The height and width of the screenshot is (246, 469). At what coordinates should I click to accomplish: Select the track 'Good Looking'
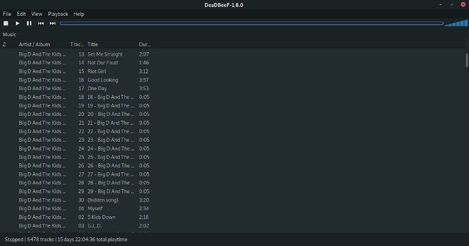click(103, 80)
